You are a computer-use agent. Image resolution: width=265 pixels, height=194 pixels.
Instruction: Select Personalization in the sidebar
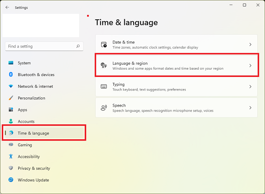coord(44,98)
